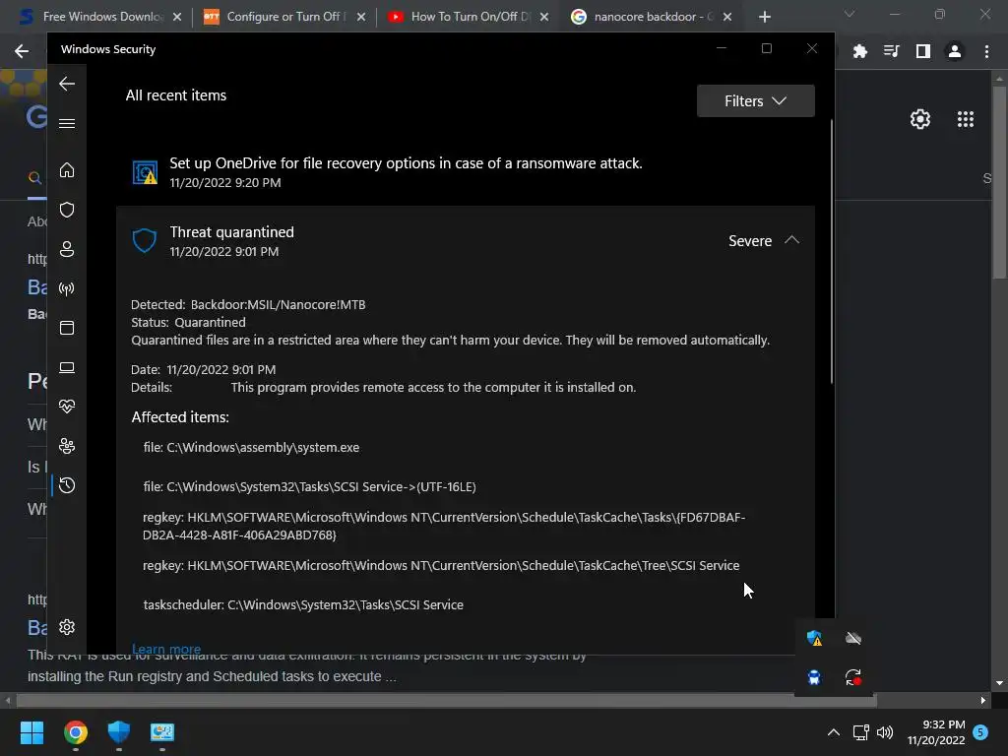The image size is (1008, 756).
Task: Switch to nanocore backdoor Google tab
Action: pos(650,17)
